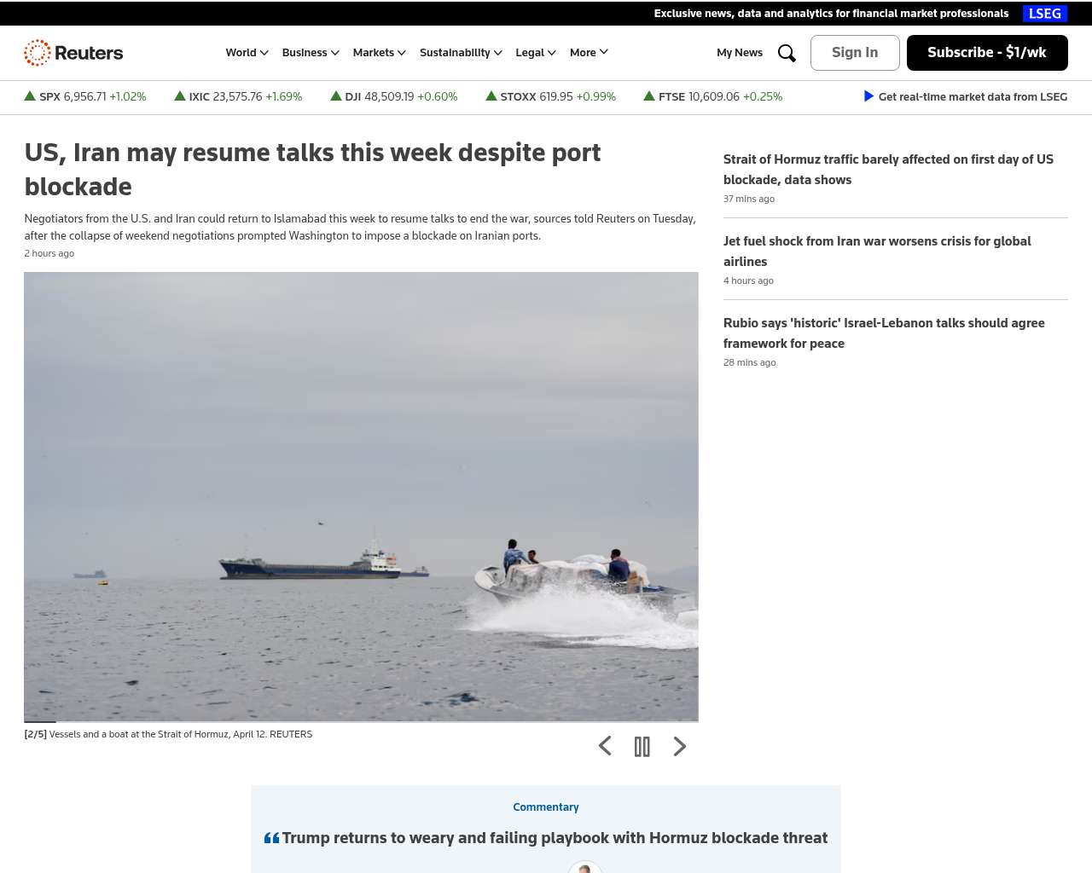Expand the Sustainability menu
Image resolution: width=1092 pixels, height=873 pixels.
coord(461,53)
